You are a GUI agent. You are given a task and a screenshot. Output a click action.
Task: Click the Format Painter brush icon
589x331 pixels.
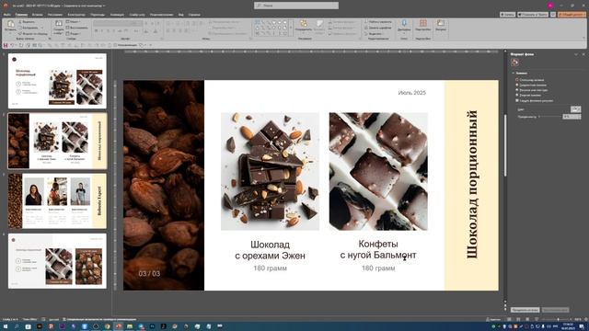pos(20,33)
